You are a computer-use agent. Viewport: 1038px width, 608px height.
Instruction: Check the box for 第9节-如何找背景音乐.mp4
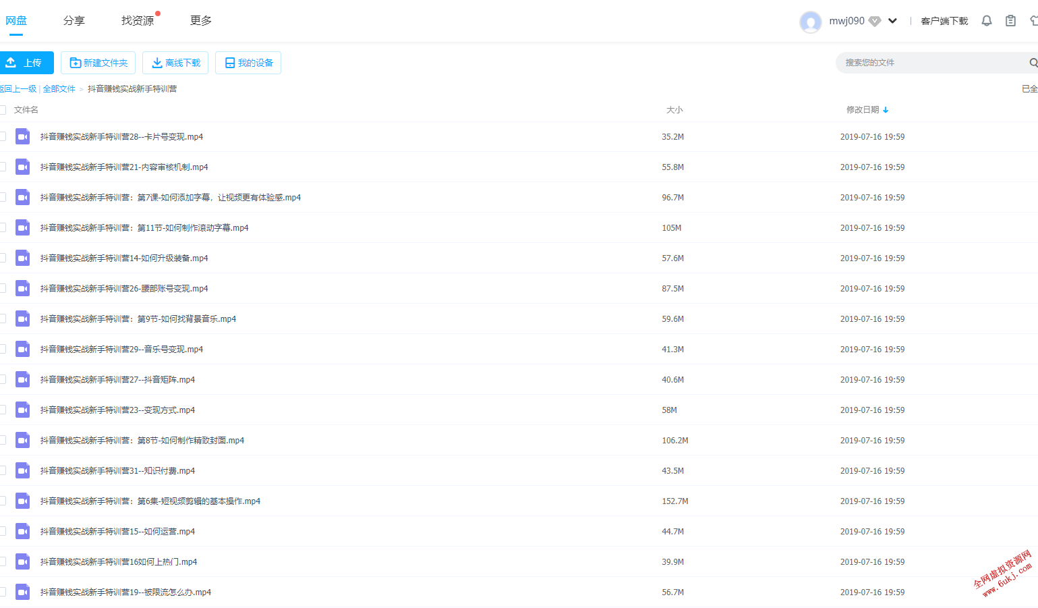click(x=3, y=319)
